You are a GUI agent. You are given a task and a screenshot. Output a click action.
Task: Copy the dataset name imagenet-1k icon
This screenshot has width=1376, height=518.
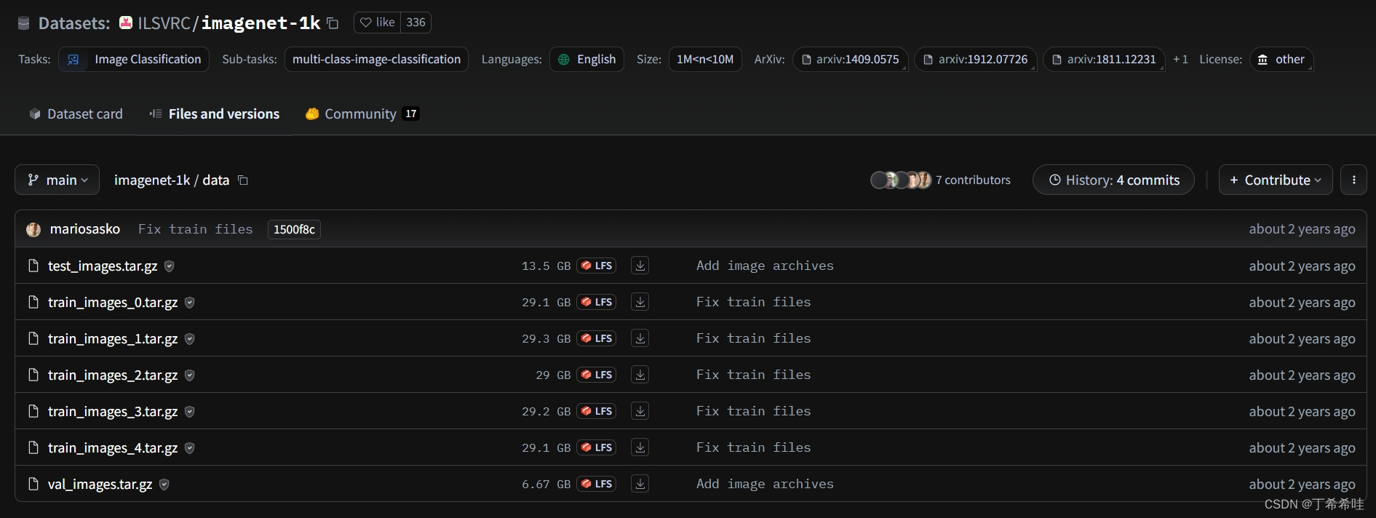333,23
